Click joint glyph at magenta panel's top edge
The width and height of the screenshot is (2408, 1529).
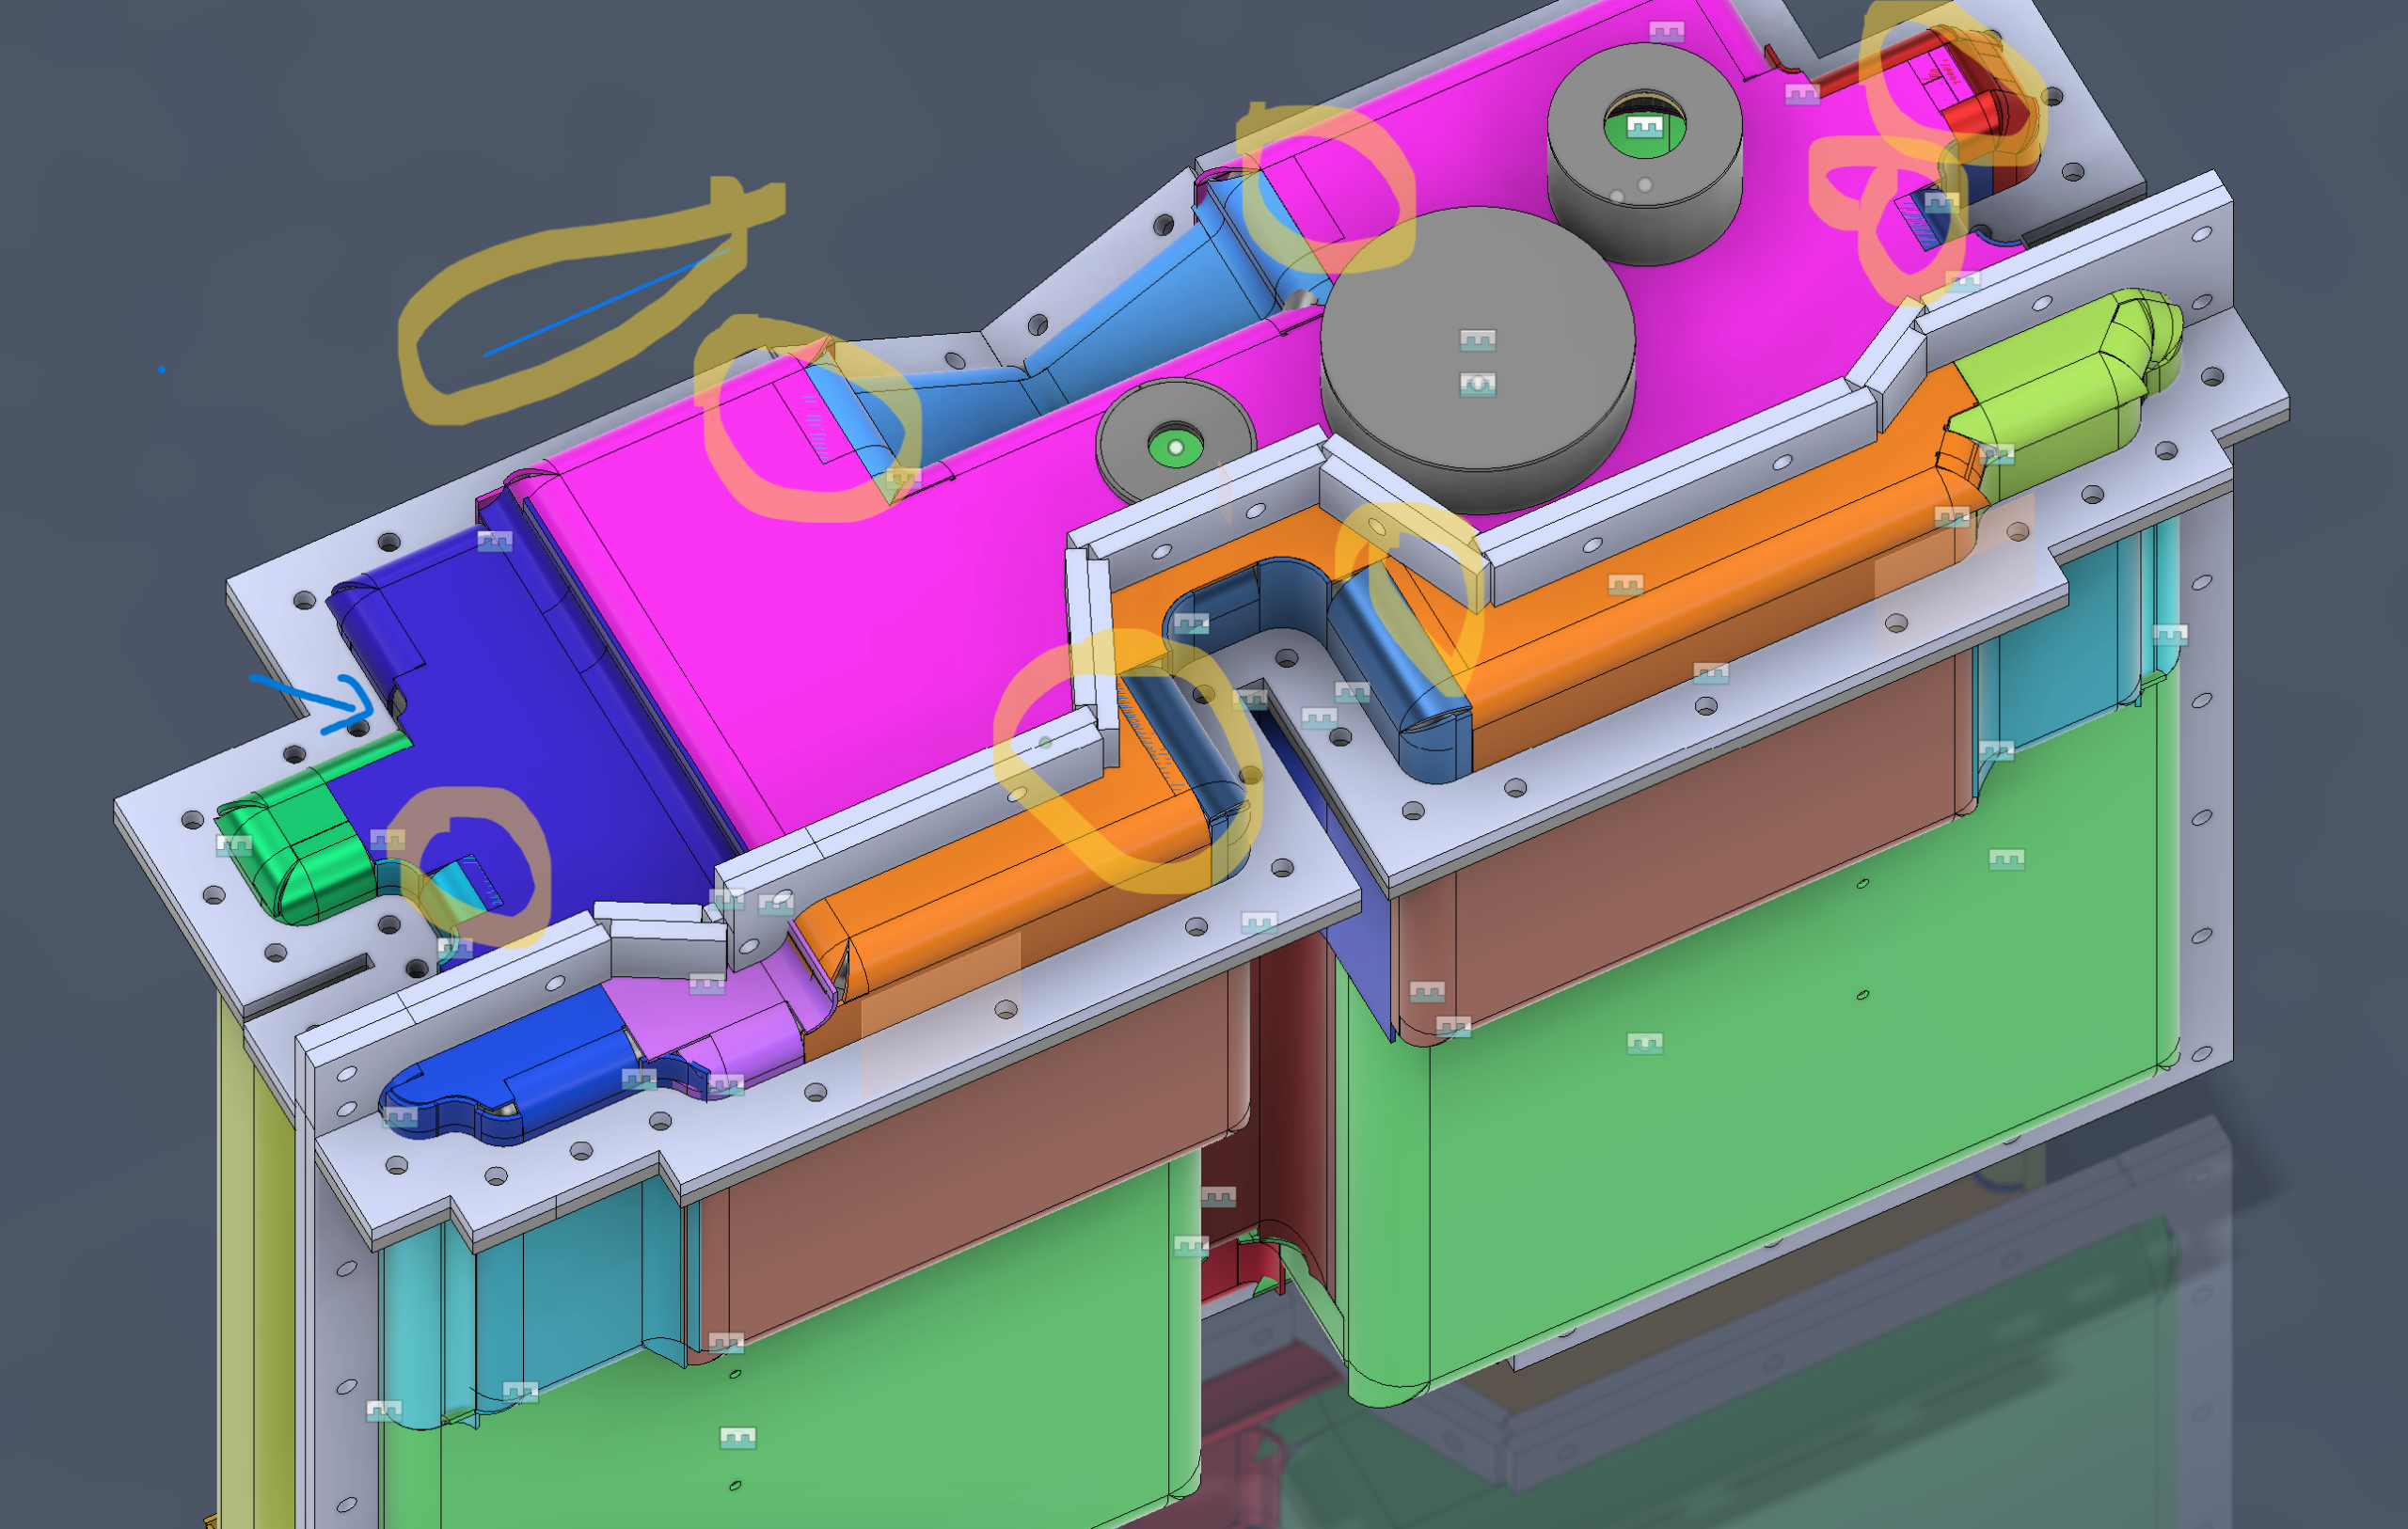1666,31
